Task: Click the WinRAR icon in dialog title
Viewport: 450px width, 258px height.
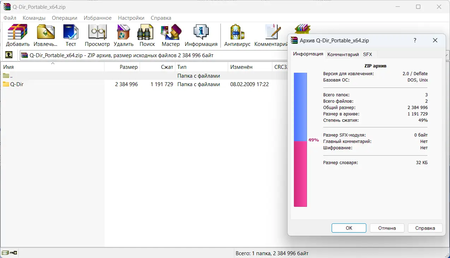Action: pos(294,40)
